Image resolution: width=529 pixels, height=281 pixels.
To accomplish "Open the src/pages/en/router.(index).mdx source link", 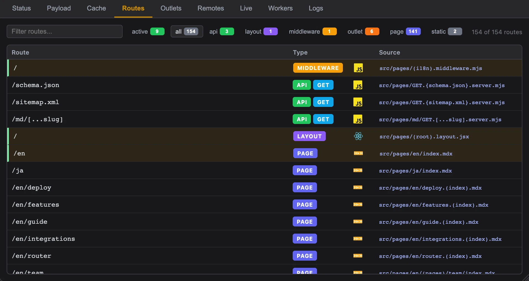I will coord(430,256).
